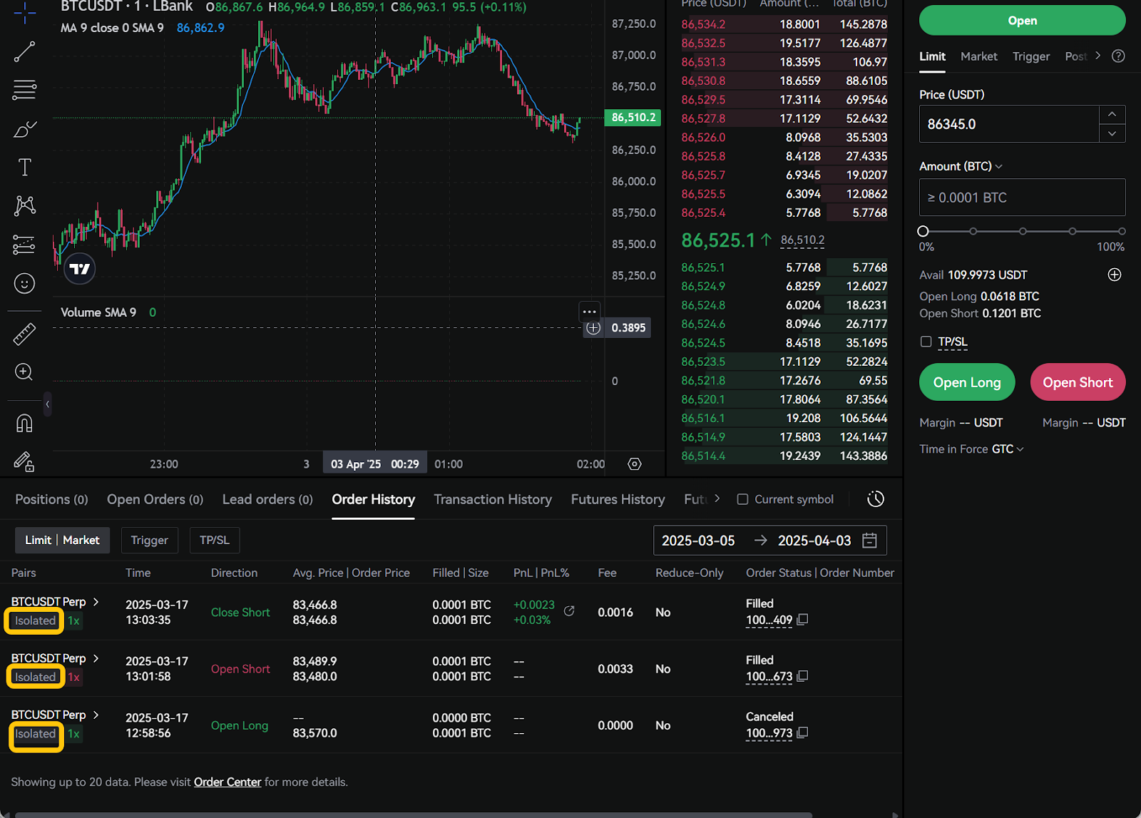Switch filter to Market orders
Viewport: 1141px width, 818px height.
(x=81, y=540)
